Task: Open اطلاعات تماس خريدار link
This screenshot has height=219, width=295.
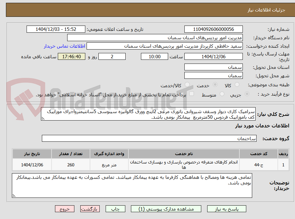Action: [64, 46]
